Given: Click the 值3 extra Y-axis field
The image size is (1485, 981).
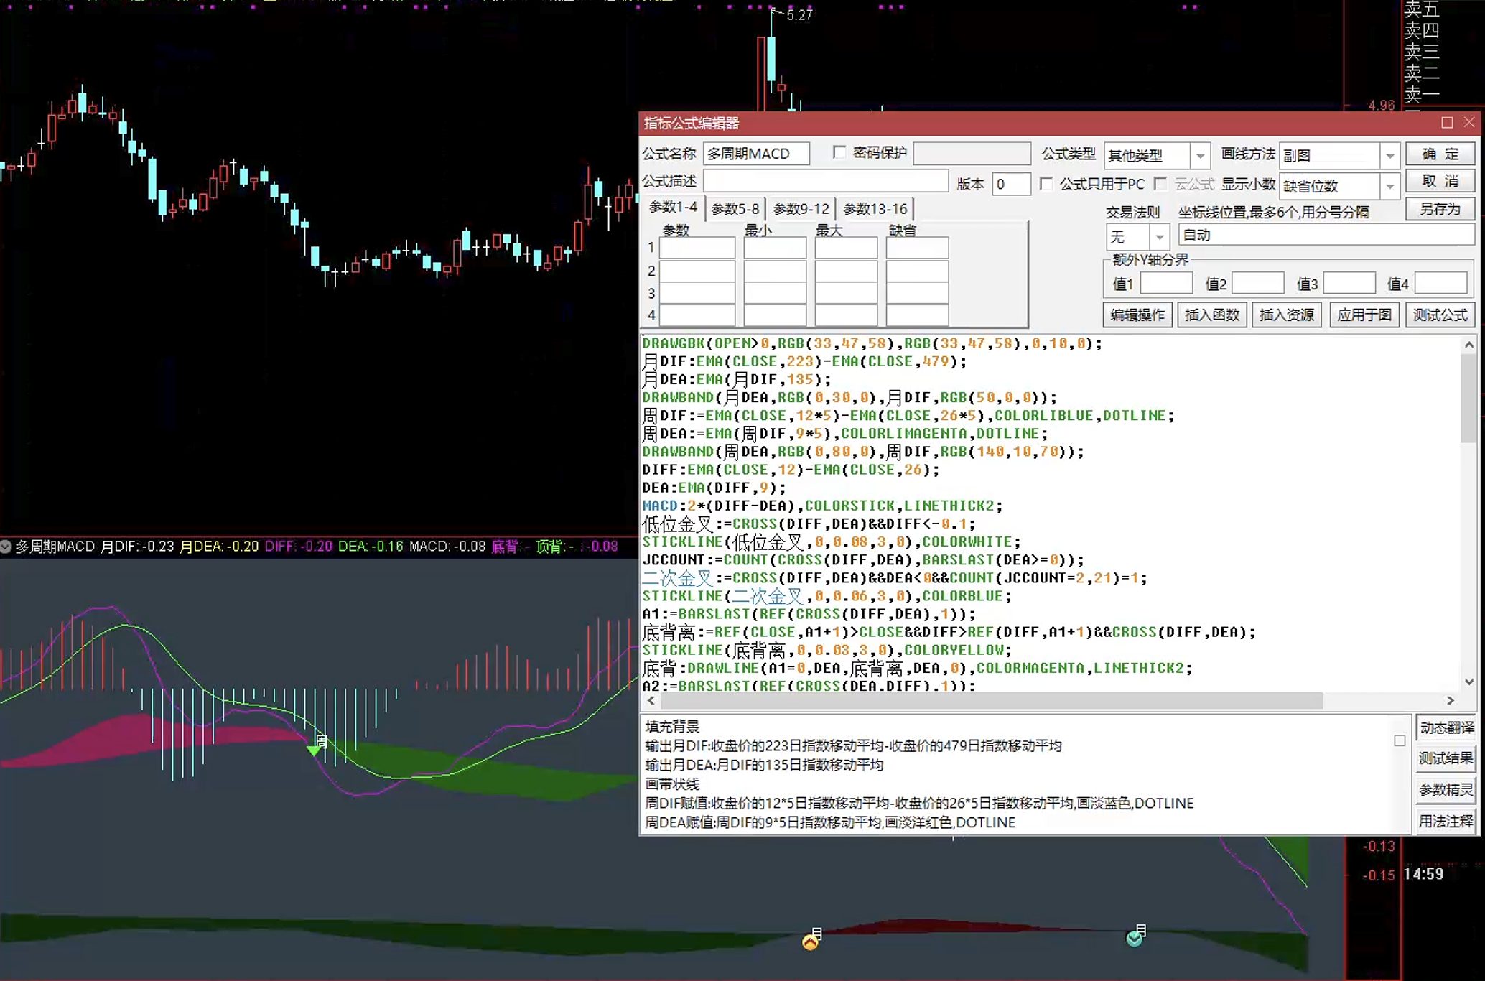Looking at the screenshot, I should tap(1349, 283).
